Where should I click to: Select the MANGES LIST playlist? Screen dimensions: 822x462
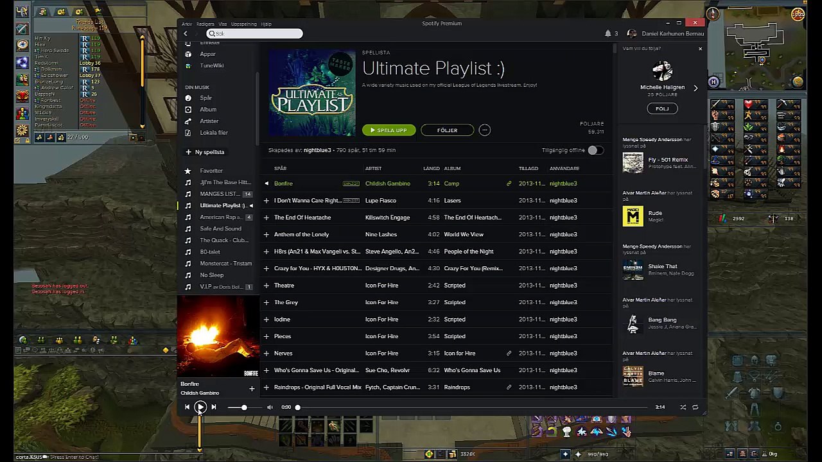click(220, 194)
